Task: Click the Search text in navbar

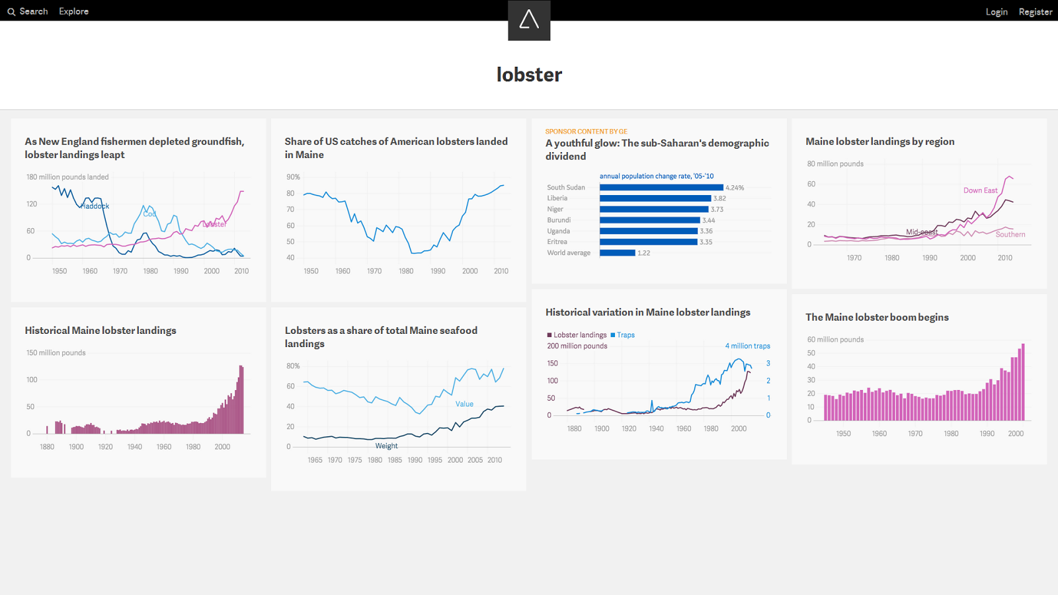Action: pos(34,11)
